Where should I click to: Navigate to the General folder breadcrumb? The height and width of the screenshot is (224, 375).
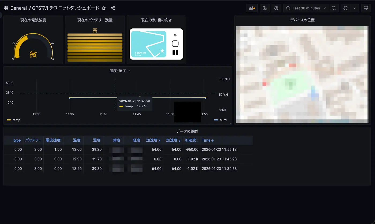tap(18, 8)
